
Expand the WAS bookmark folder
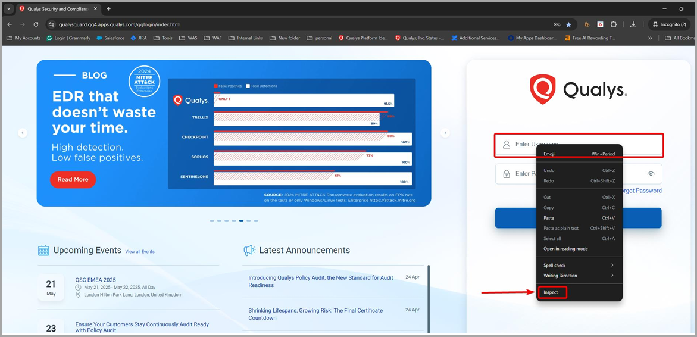click(x=188, y=38)
